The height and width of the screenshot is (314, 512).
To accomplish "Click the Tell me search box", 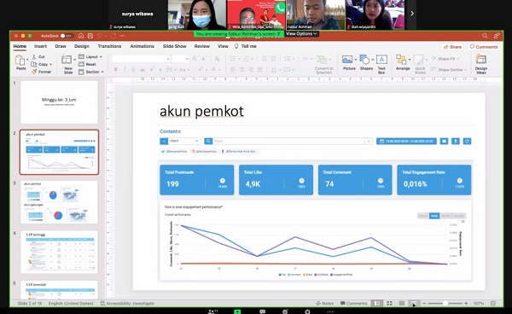I will 246,46.
